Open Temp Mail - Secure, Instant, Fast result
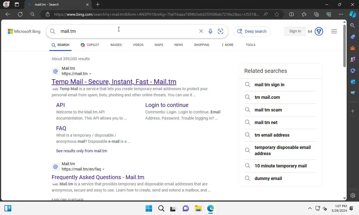359x215 pixels. [x=114, y=82]
